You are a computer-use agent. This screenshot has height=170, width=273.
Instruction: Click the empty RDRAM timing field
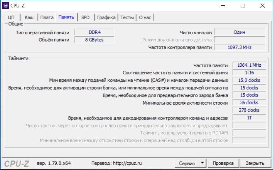tap(249, 133)
